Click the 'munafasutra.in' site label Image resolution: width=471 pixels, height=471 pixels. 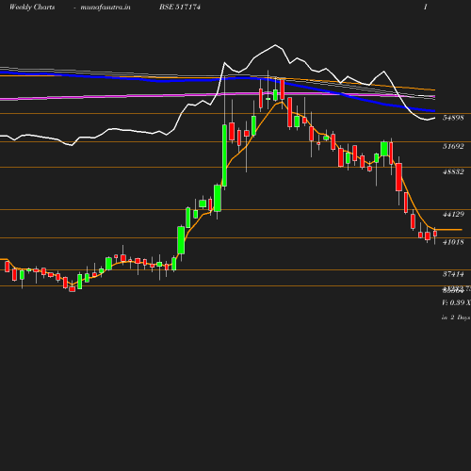[x=106, y=7]
